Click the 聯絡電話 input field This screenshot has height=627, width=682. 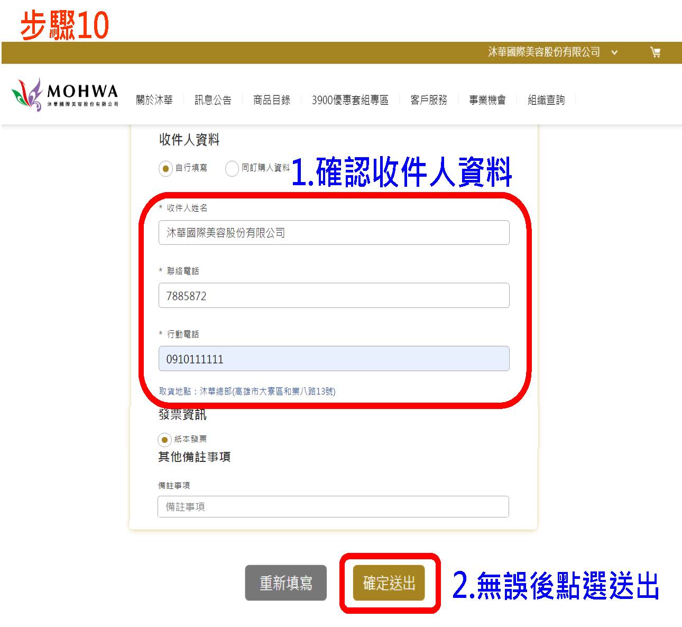click(334, 296)
